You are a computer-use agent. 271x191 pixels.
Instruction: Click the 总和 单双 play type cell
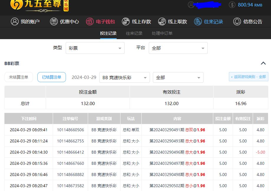click(x=131, y=130)
